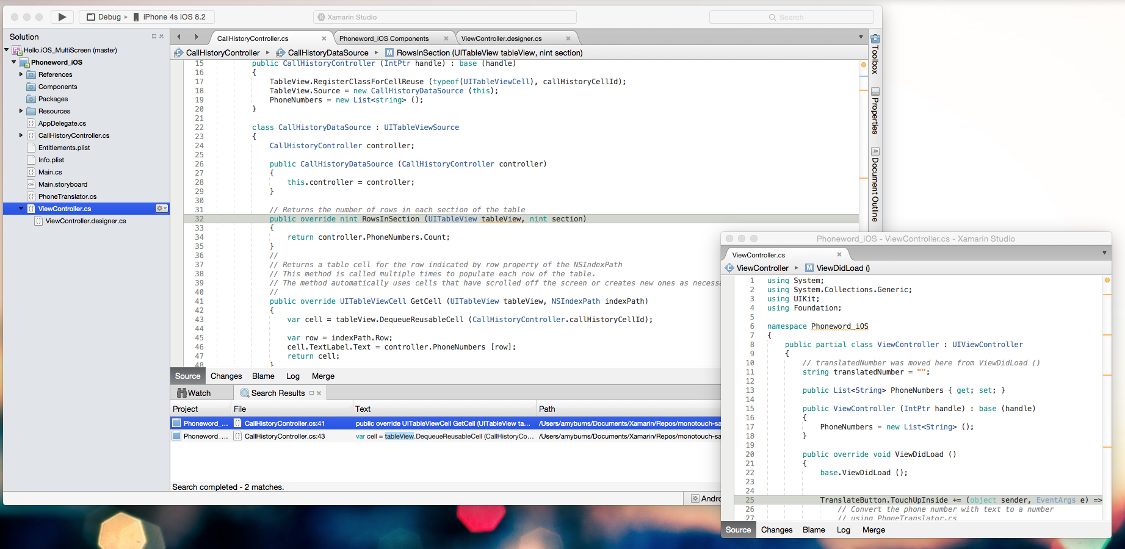This screenshot has height=549, width=1125.
Task: Navigate back with the left arrow button
Action: click(179, 37)
